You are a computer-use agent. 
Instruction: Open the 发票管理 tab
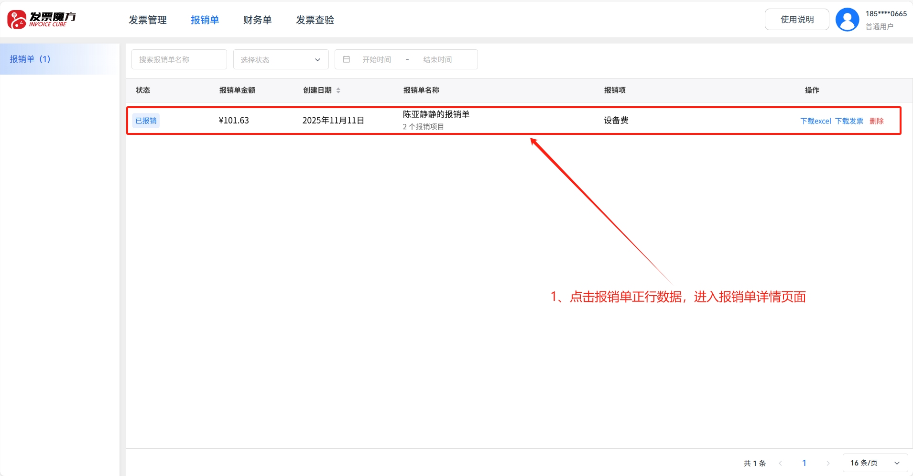(148, 20)
